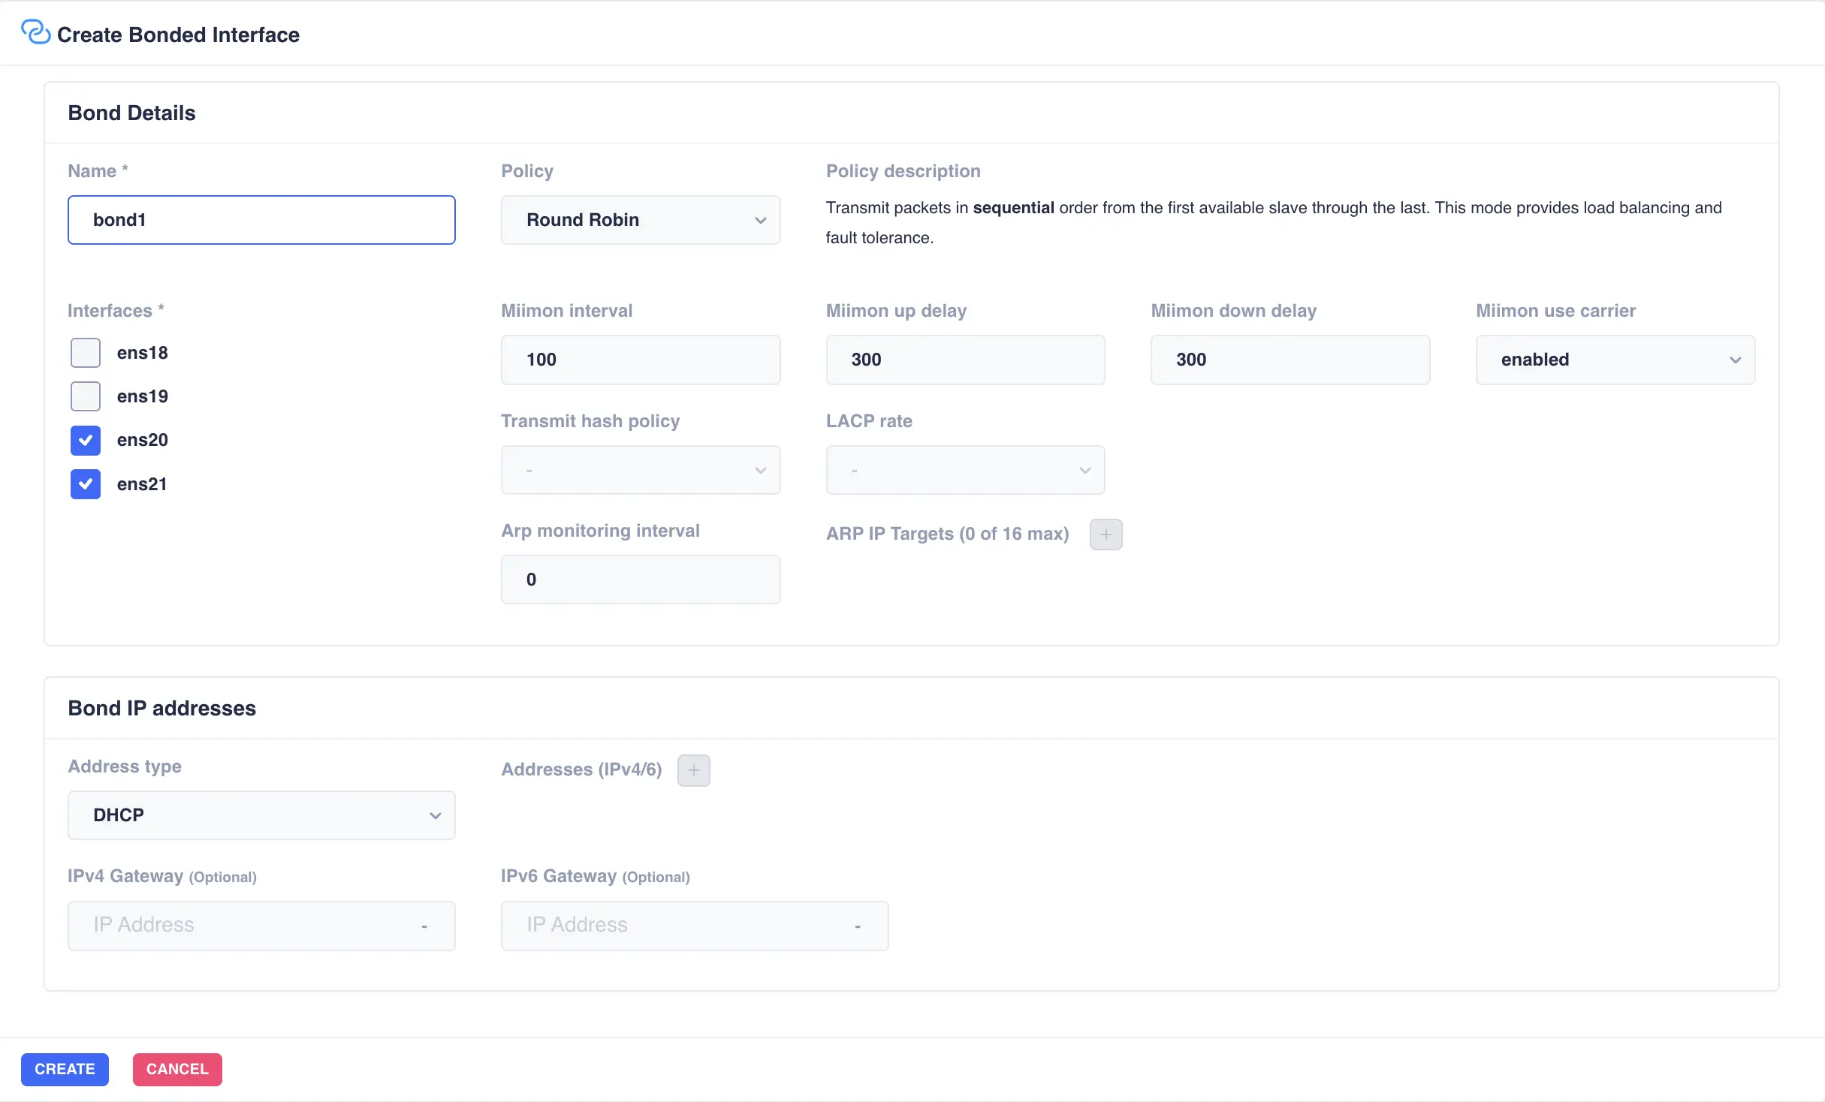Image resolution: width=1825 pixels, height=1102 pixels.
Task: Click the CANCEL button
Action: pos(177,1069)
